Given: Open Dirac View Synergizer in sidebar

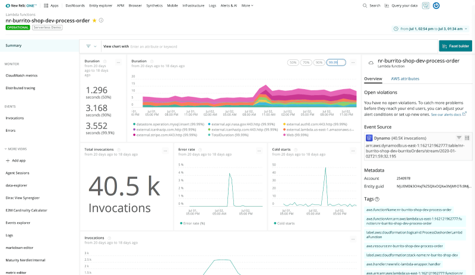Looking at the screenshot, I should 23,198.
